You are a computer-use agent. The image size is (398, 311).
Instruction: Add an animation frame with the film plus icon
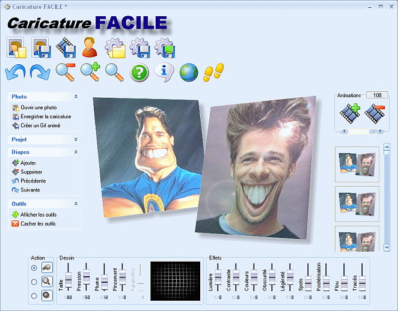[350, 113]
